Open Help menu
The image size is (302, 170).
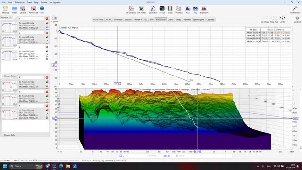pos(36,2)
